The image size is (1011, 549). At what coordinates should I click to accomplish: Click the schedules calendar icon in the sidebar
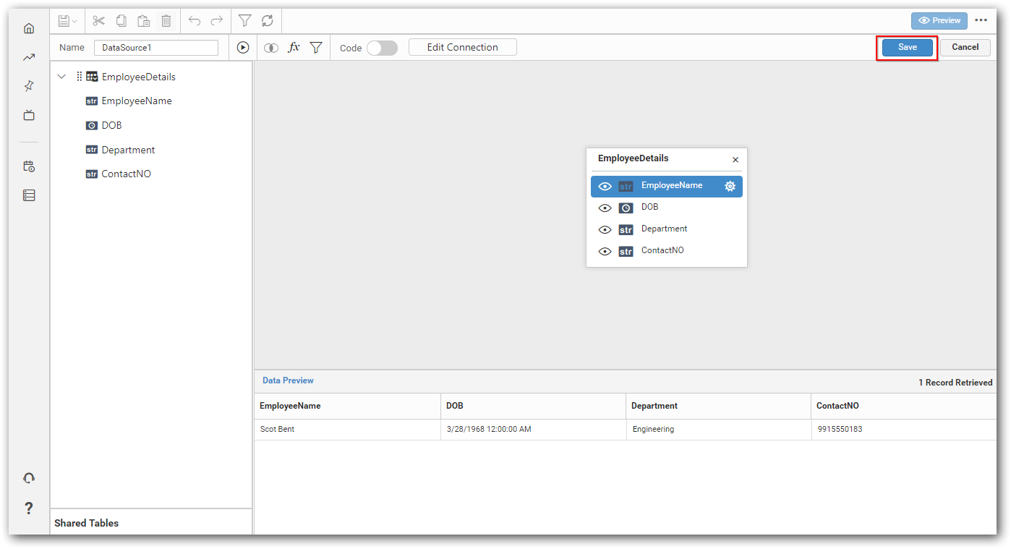[29, 166]
